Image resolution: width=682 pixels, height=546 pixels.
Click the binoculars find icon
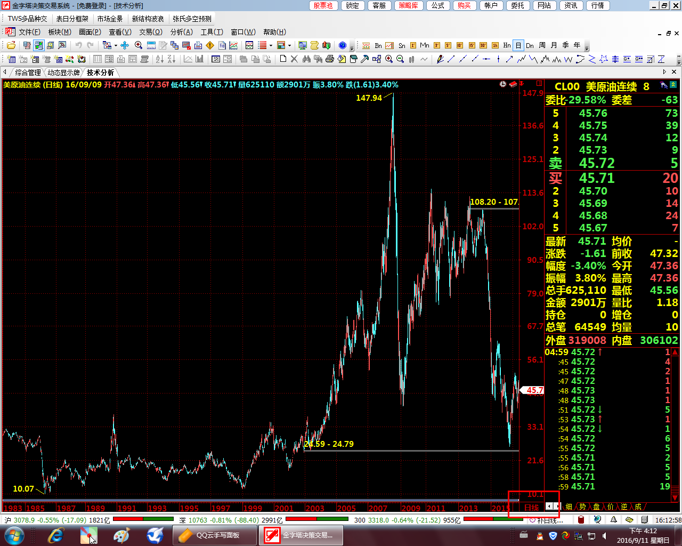pyautogui.click(x=306, y=59)
